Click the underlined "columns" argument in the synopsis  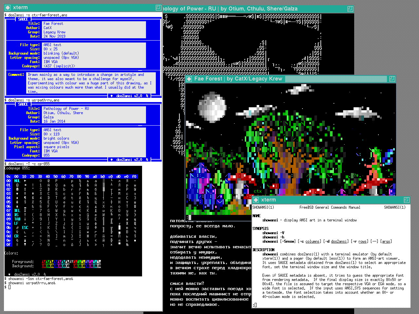click(x=313, y=241)
